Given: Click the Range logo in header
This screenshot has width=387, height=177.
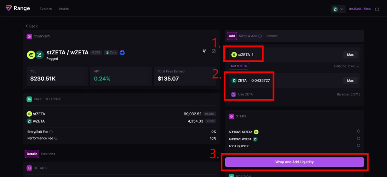Looking at the screenshot, I should tap(18, 8).
